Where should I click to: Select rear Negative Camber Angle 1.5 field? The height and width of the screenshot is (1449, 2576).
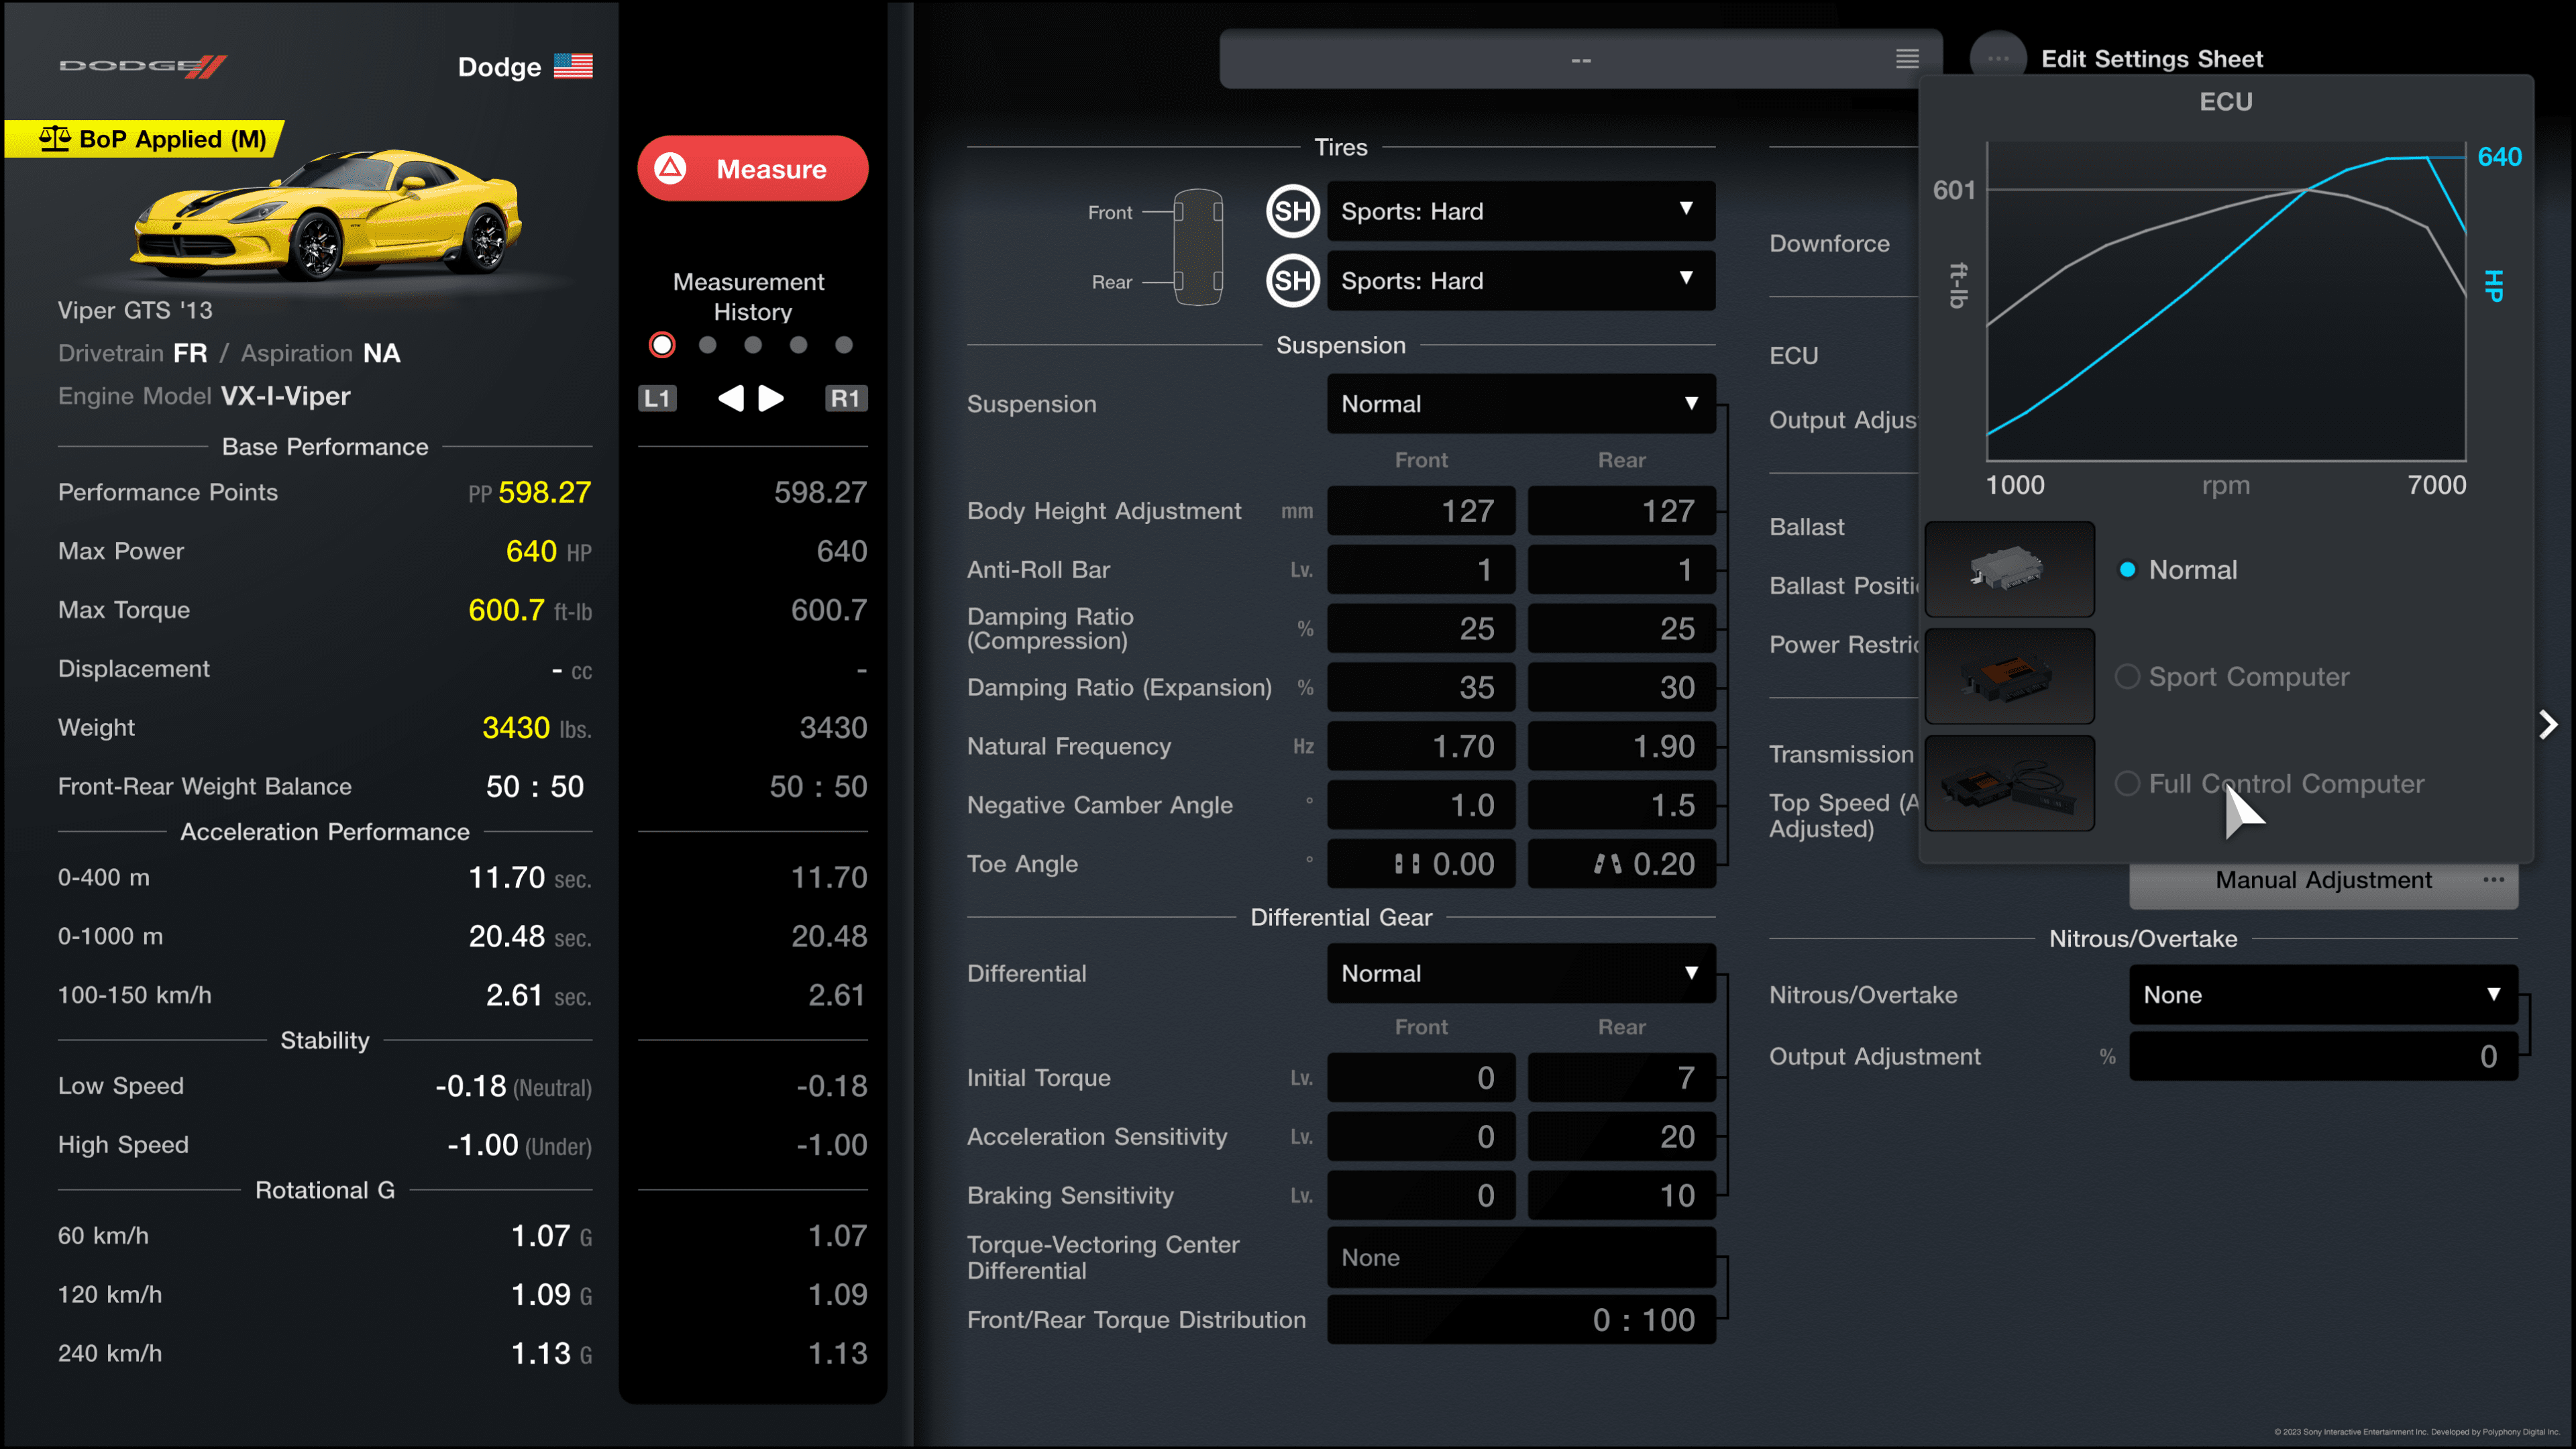[1622, 806]
